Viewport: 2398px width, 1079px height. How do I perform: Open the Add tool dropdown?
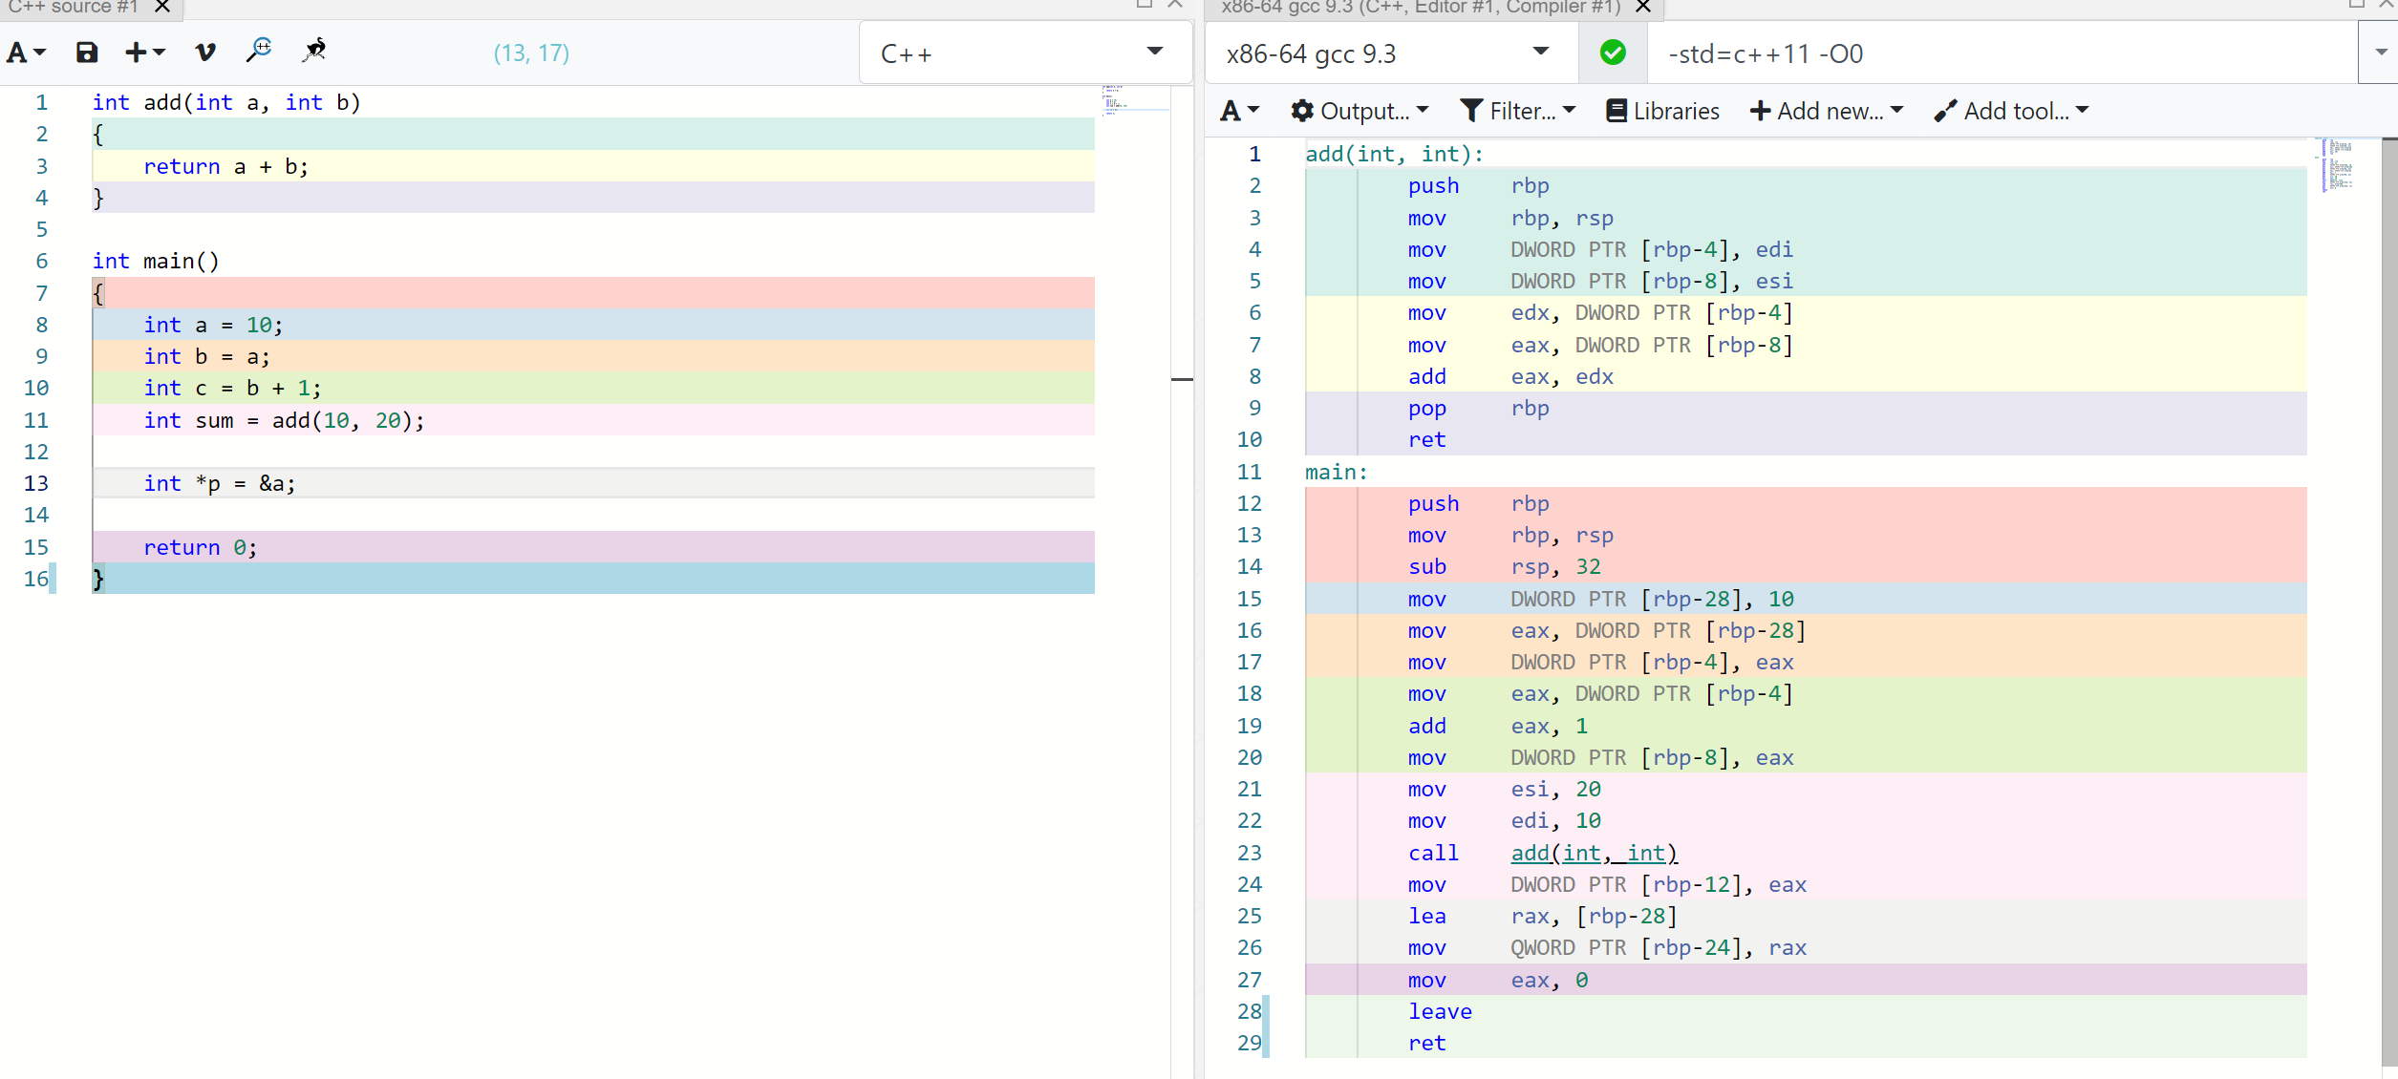[x=2011, y=112]
